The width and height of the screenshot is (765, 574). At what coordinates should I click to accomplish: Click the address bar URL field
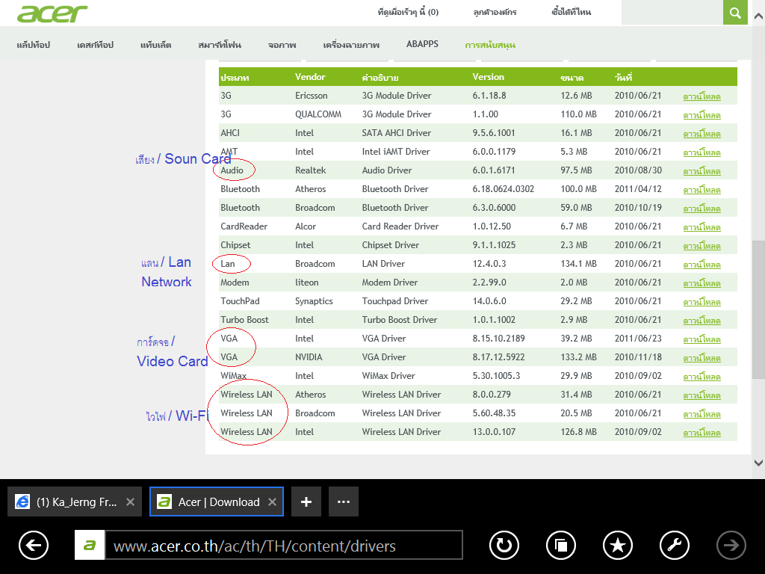(x=283, y=545)
